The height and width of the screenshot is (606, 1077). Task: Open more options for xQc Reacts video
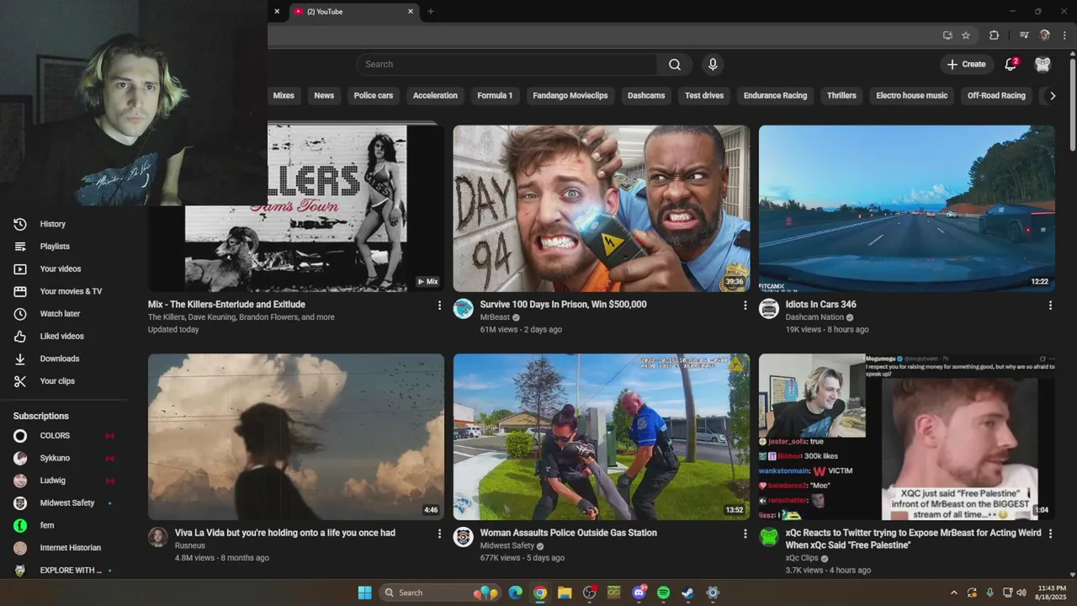click(1050, 534)
